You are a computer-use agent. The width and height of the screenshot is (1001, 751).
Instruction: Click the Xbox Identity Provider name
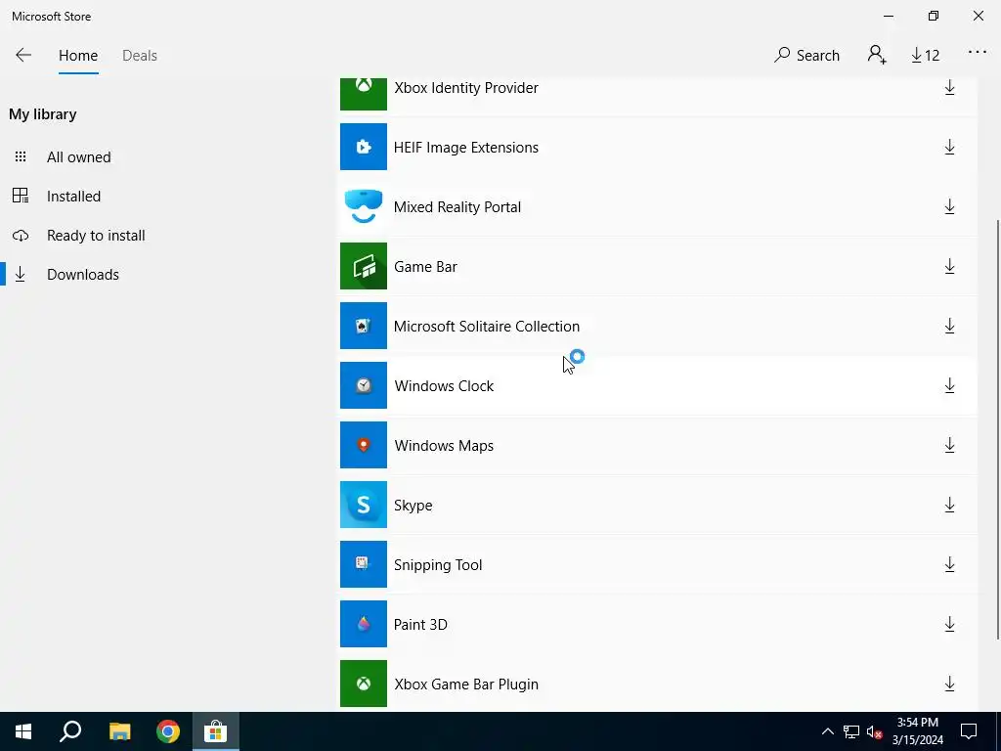466,87
